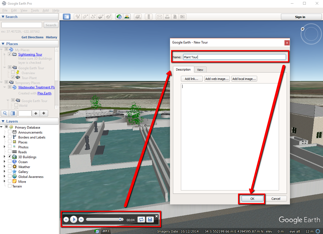
Task: Click Add local image... button
Action: coord(244,79)
